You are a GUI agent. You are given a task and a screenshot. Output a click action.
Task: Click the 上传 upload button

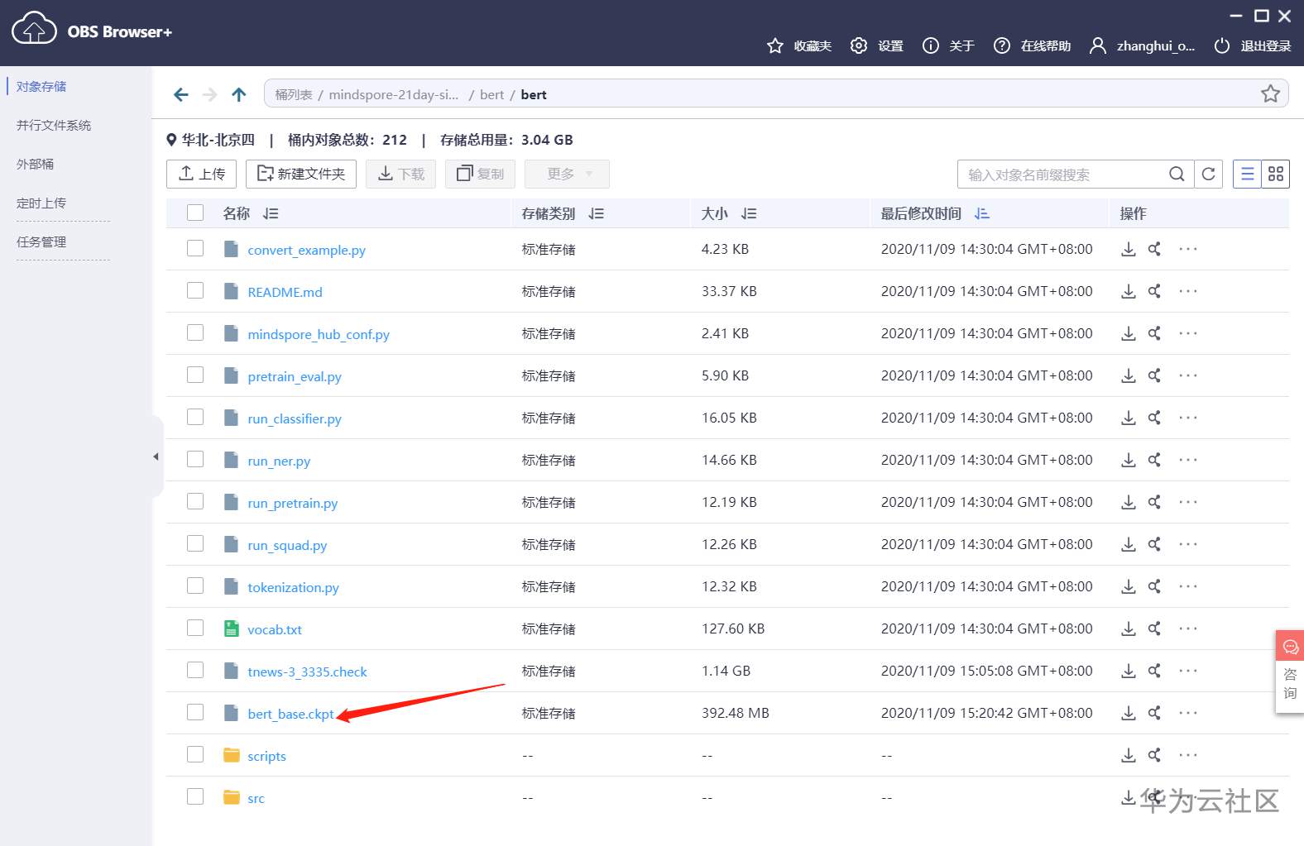[x=202, y=174]
